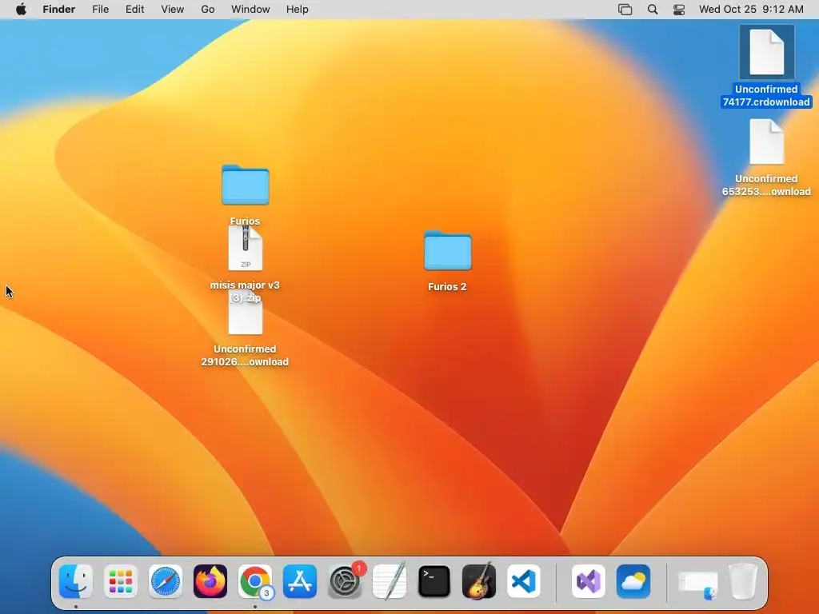Open Launchpad in the Dock
This screenshot has height=614, width=819.
coord(121,581)
